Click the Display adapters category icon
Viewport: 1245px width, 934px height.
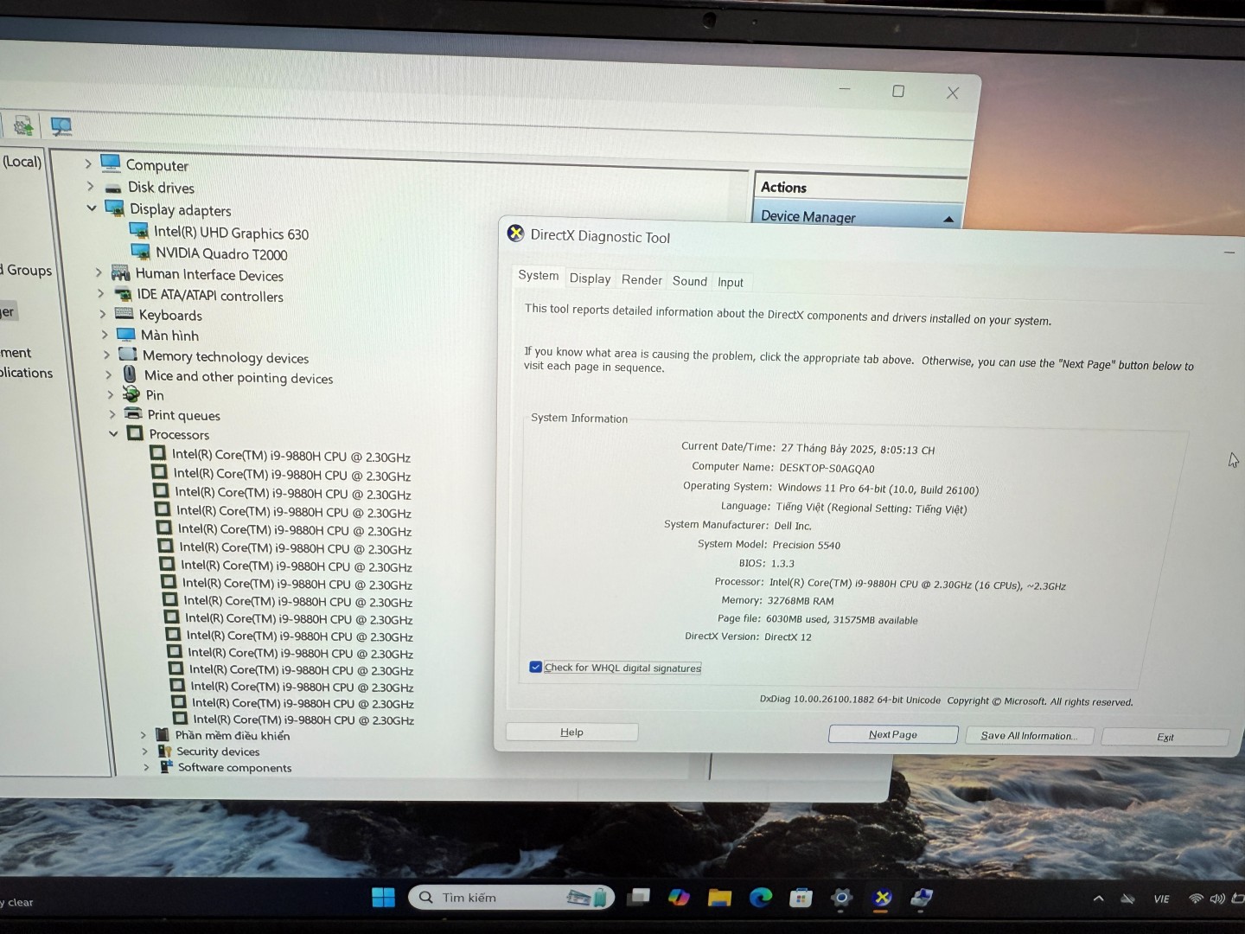115,208
